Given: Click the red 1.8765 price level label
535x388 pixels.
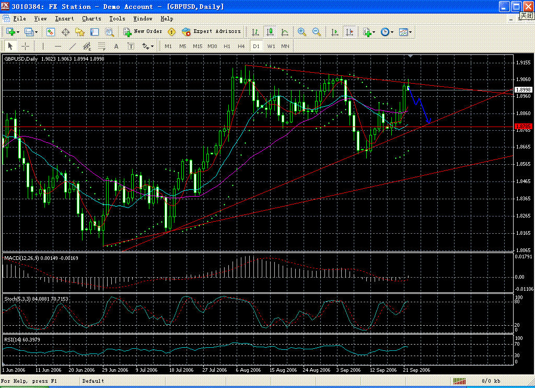Looking at the screenshot, I should coord(523,127).
